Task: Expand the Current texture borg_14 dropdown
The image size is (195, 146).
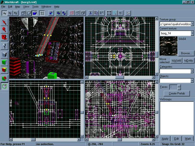Action: point(192,33)
